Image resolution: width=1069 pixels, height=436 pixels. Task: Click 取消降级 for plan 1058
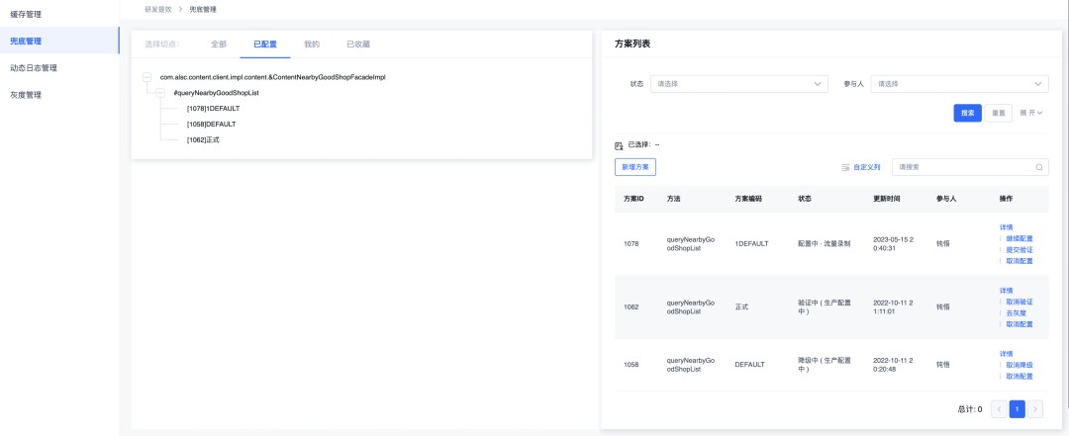(1020, 365)
